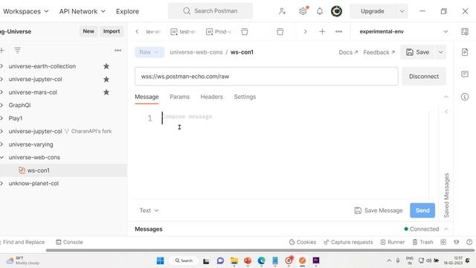Open the Text message format dropdown
The height and width of the screenshot is (268, 476).
149,210
